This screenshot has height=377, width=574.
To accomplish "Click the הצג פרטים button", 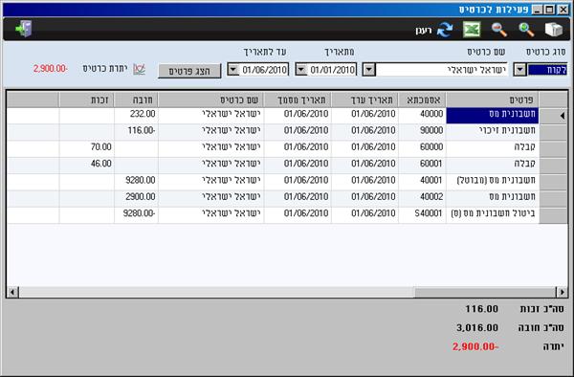I will click(189, 71).
